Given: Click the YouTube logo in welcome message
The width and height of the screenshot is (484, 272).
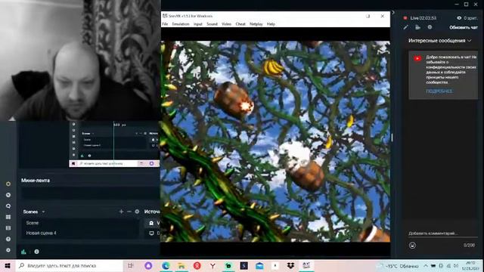Looking at the screenshot, I should [x=417, y=59].
